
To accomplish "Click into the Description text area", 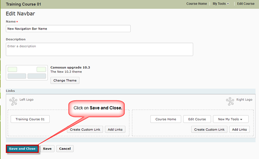I will point(99,49).
